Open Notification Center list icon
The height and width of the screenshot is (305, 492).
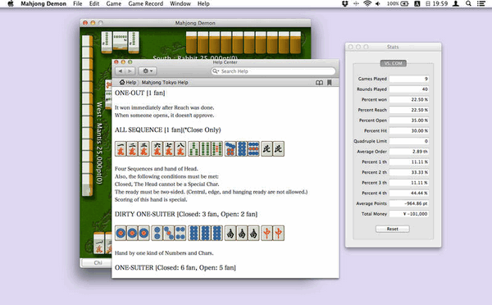pos(481,4)
